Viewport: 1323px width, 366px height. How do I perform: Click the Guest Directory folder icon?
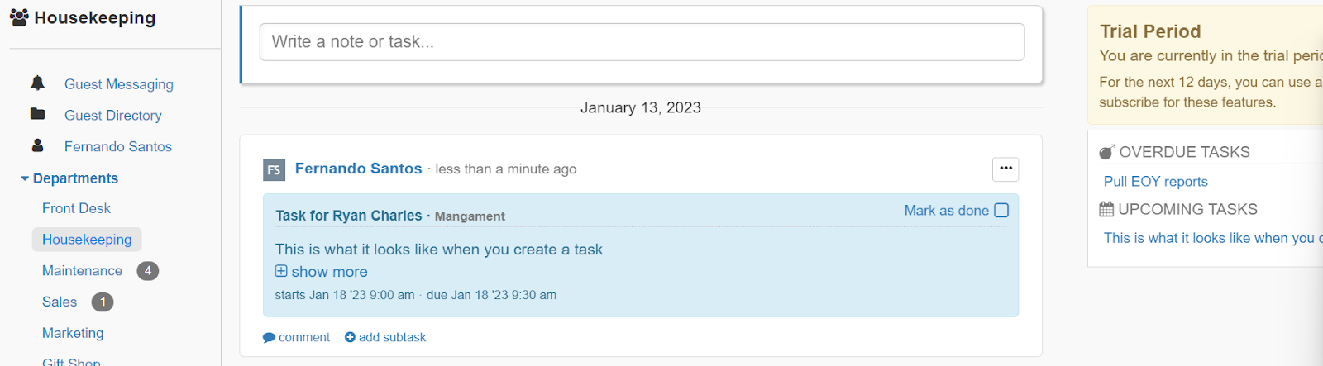pos(37,114)
